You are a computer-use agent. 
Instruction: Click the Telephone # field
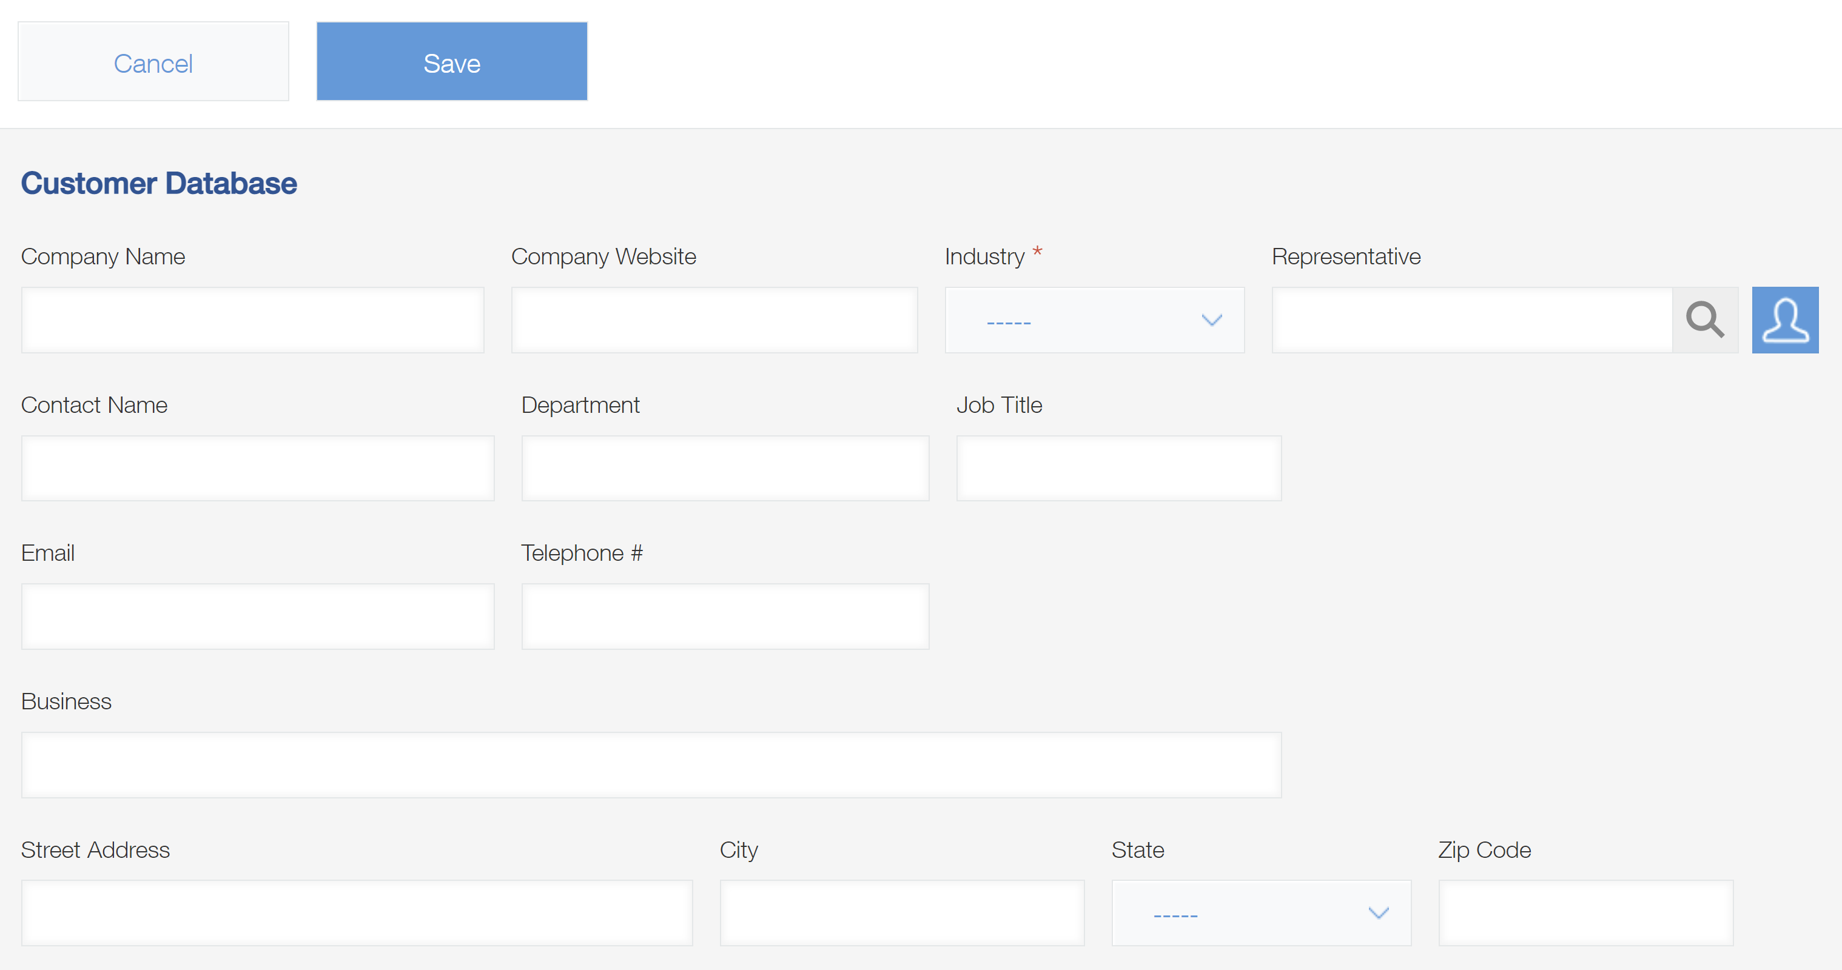pos(724,616)
